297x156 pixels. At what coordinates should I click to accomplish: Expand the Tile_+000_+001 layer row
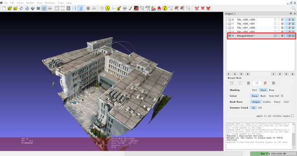click(227, 24)
